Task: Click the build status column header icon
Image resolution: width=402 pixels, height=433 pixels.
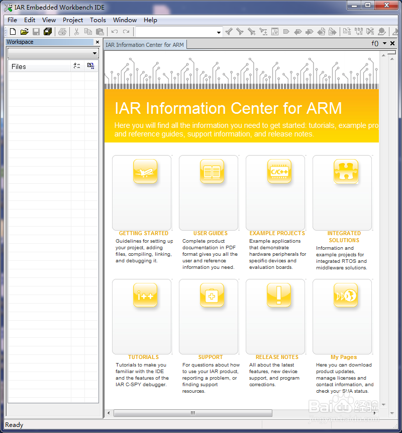Action: click(77, 66)
